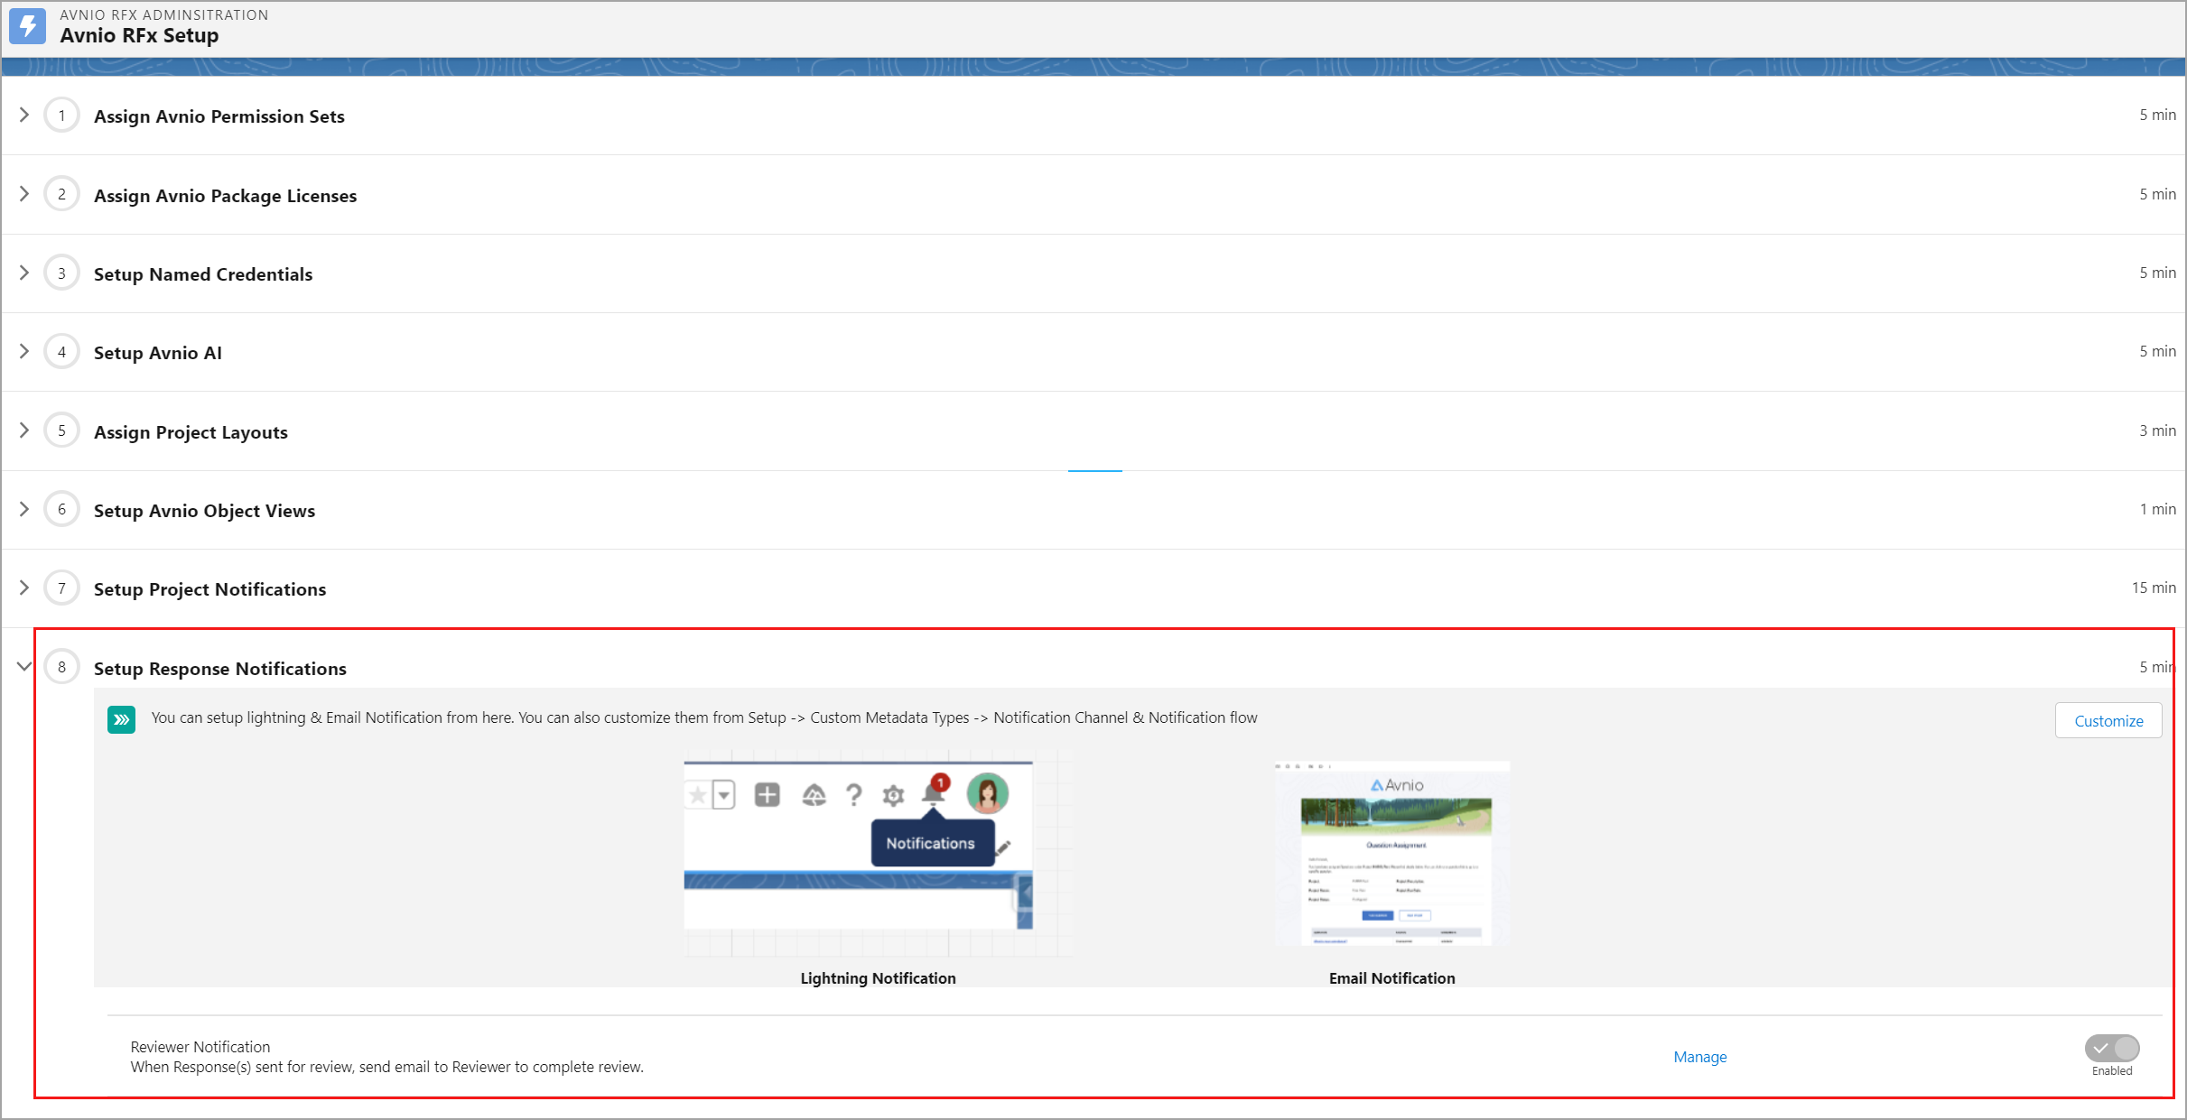The image size is (2187, 1120).
Task: Click the 3 min duration for Project Layouts
Action: tap(2157, 430)
